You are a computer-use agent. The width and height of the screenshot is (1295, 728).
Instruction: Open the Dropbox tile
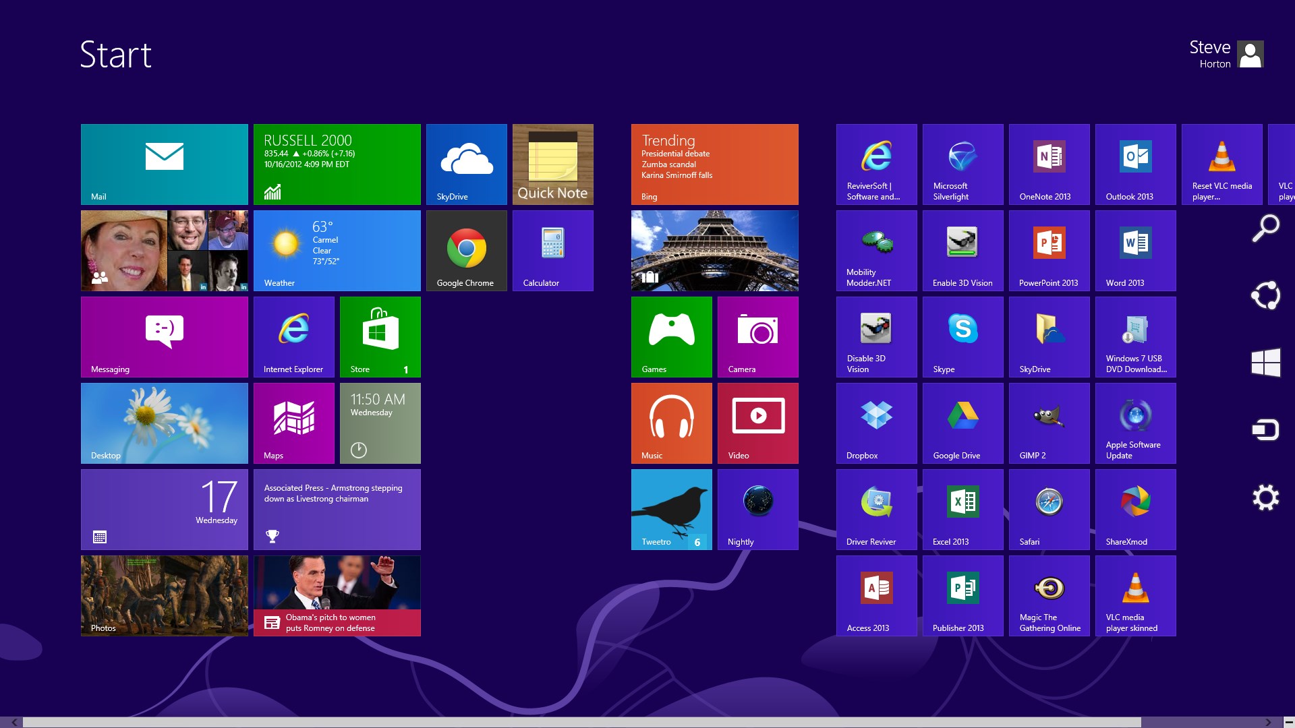point(877,423)
